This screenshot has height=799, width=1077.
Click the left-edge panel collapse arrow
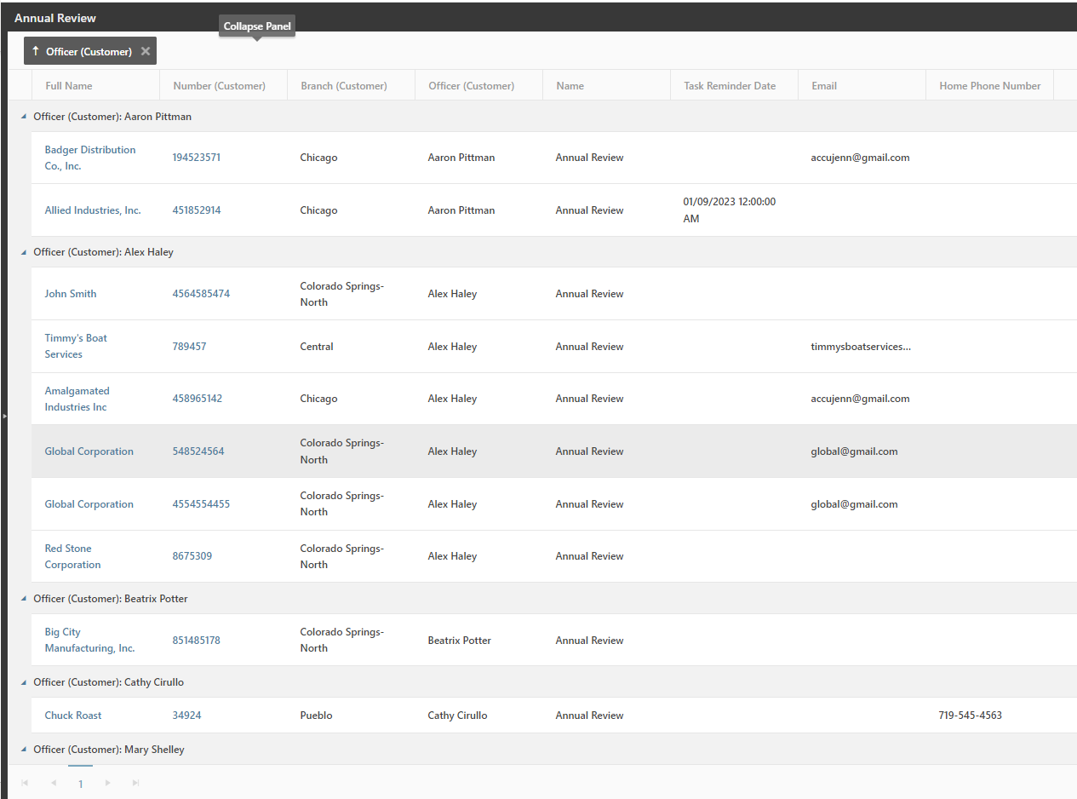coord(3,416)
